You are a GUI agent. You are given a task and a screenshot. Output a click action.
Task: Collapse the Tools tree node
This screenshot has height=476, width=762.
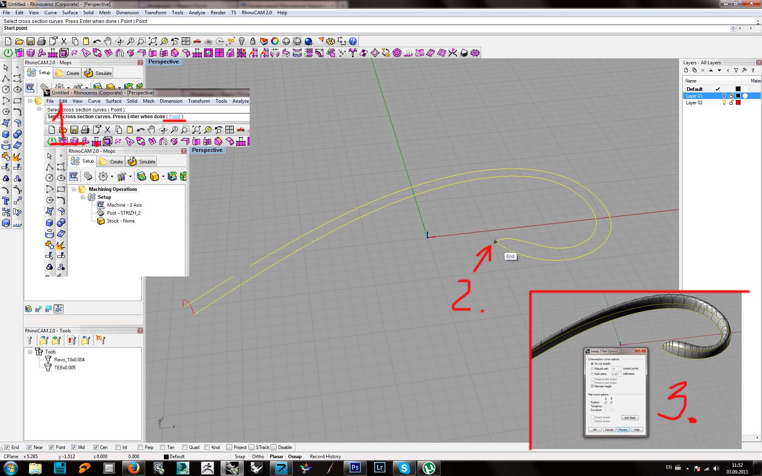(x=30, y=352)
